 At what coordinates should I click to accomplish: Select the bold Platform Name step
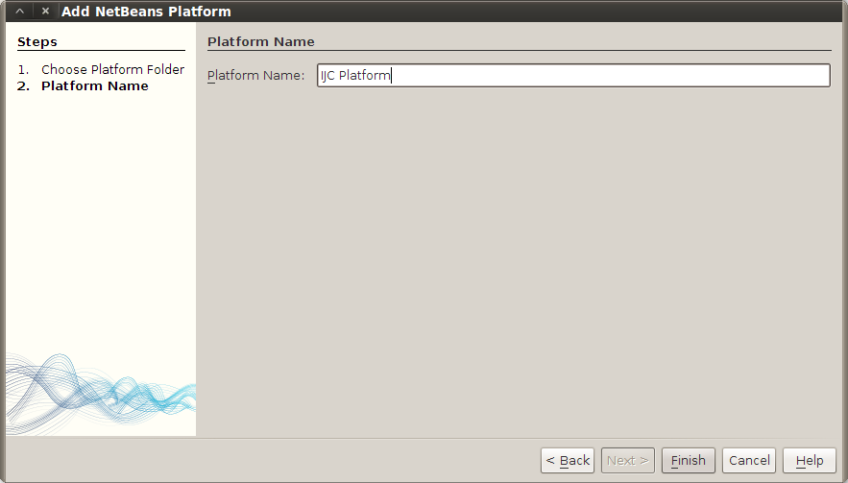pyautogui.click(x=94, y=86)
